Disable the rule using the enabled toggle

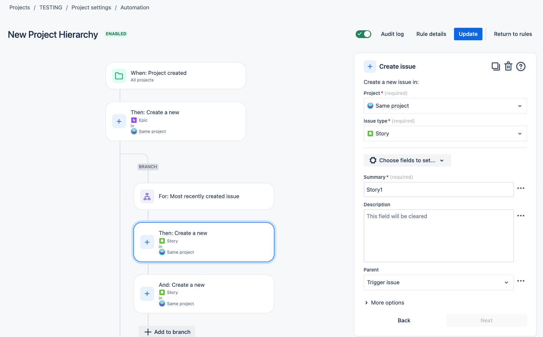click(x=363, y=34)
